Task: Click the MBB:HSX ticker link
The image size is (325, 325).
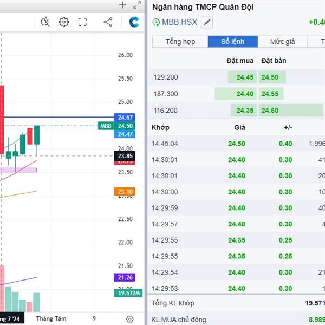Action: click(179, 22)
